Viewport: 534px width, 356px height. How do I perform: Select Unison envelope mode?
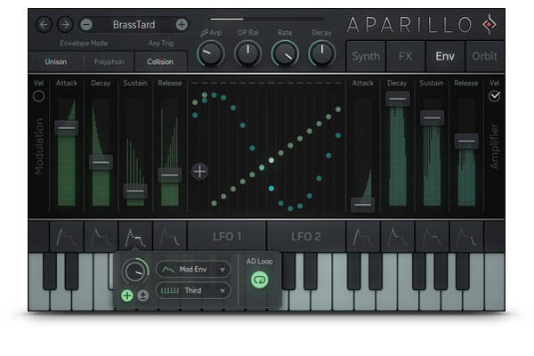56,61
